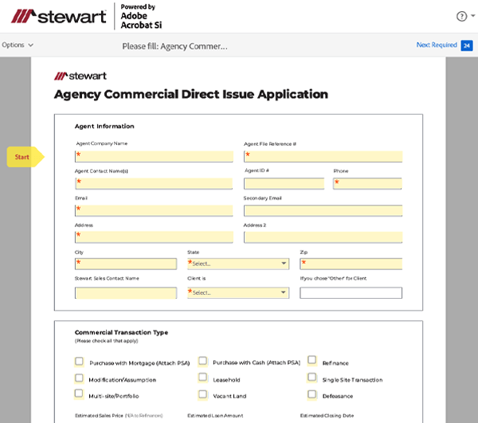Click into the City field
The width and height of the screenshot is (478, 423).
[126, 264]
